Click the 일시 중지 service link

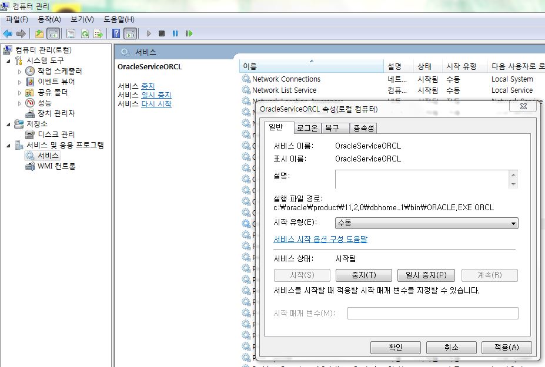156,95
